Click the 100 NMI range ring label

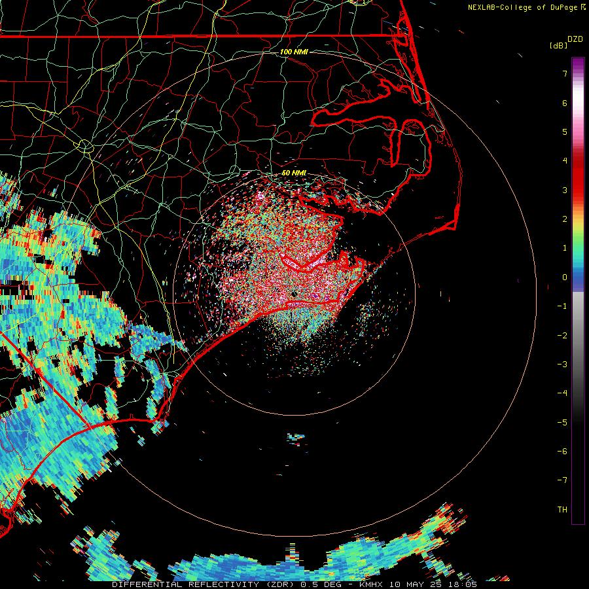(294, 52)
